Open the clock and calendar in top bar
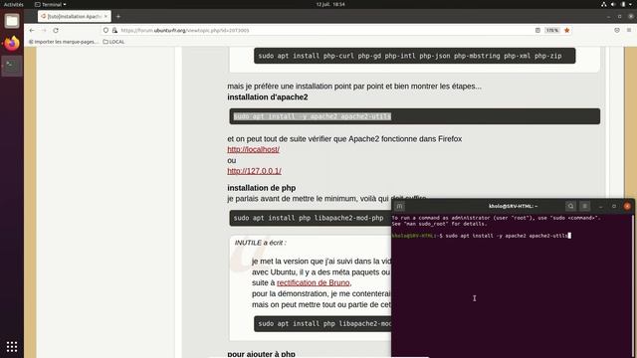Image resolution: width=637 pixels, height=358 pixels. 330,4
